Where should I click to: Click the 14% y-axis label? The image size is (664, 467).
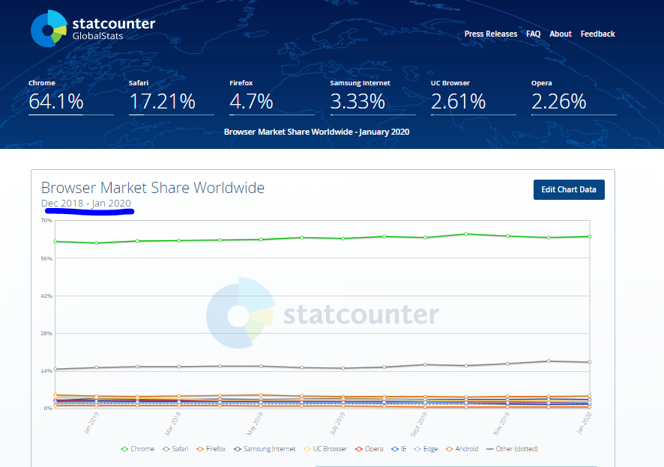pyautogui.click(x=46, y=371)
